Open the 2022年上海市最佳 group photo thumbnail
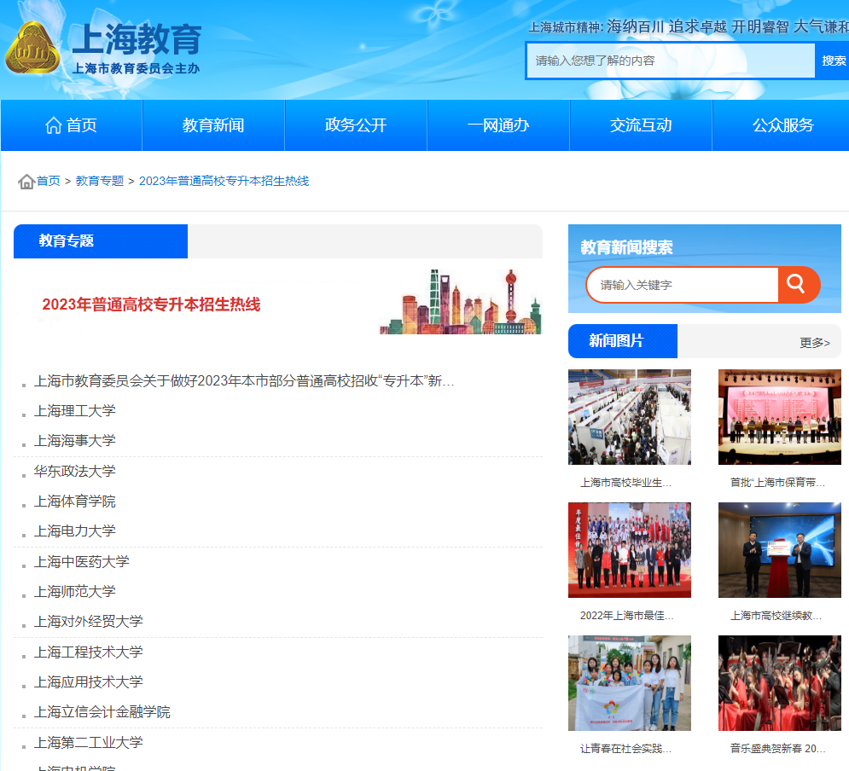This screenshot has height=771, width=849. pos(630,550)
